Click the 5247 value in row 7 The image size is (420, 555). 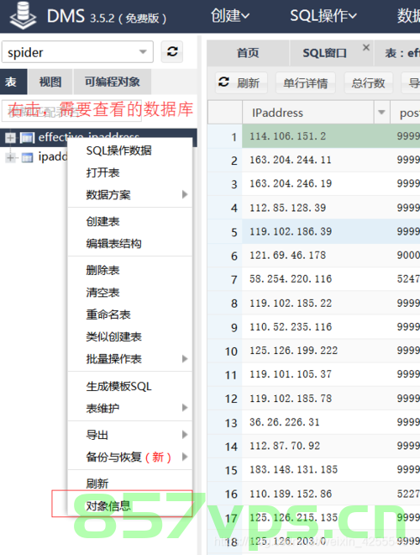(x=408, y=279)
